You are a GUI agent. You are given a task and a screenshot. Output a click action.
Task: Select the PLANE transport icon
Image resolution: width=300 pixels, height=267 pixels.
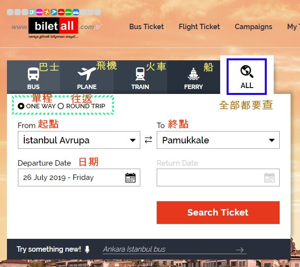[x=87, y=74]
